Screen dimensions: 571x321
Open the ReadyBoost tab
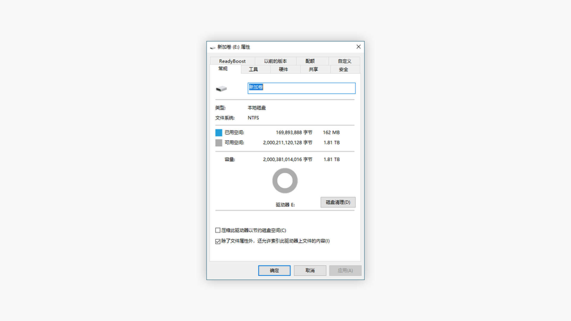(x=232, y=61)
